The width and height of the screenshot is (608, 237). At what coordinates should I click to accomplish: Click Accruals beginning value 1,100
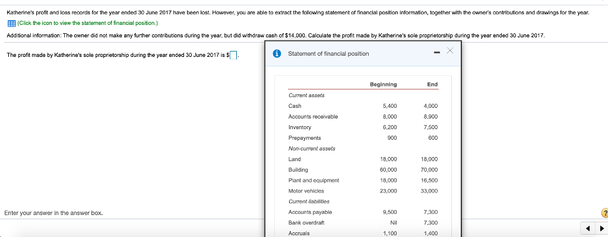(389, 233)
